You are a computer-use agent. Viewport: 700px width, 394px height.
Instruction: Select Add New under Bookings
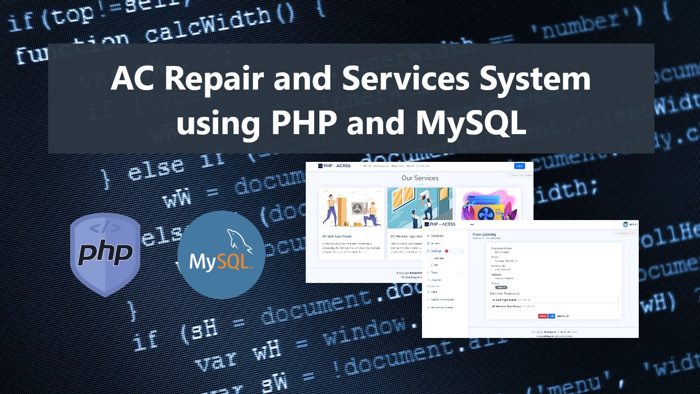click(x=439, y=258)
